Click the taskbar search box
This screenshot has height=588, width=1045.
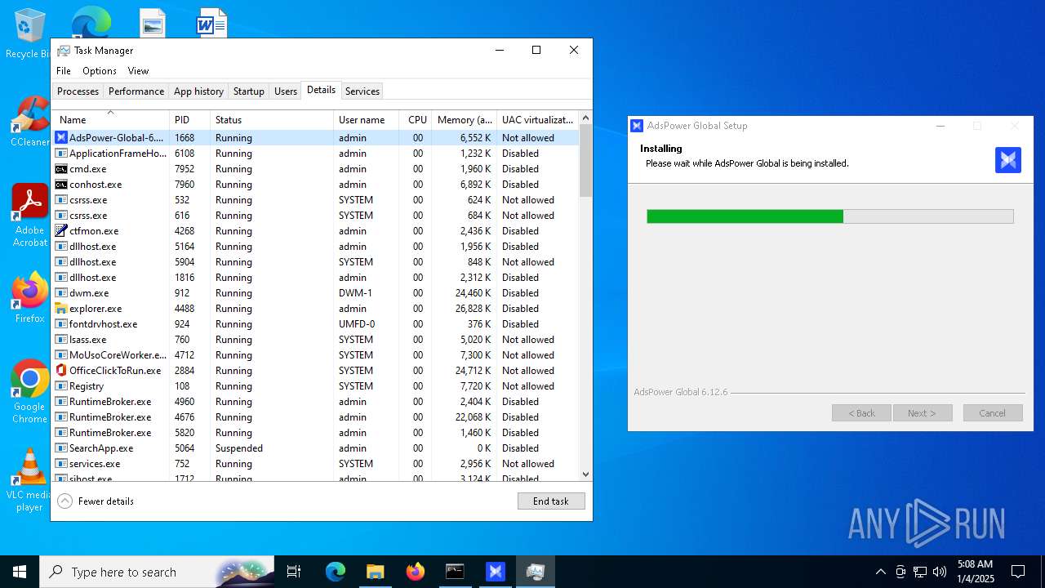(x=158, y=572)
